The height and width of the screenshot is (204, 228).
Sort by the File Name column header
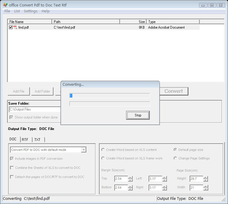[30, 22]
